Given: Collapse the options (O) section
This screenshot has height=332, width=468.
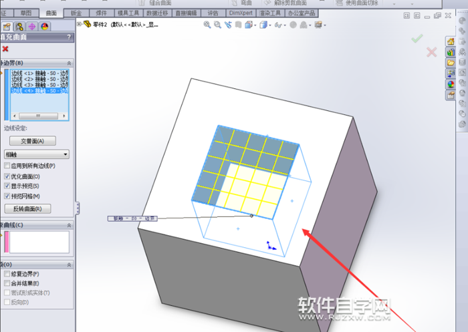Looking at the screenshot, I should [x=69, y=265].
